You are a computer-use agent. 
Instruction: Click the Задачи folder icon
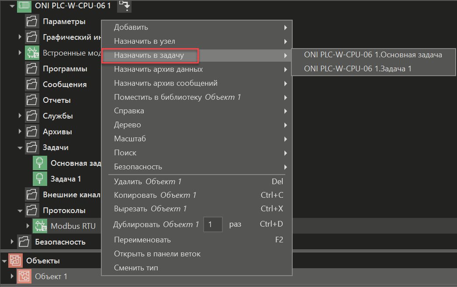32,148
